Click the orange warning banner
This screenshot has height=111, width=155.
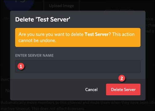[x=78, y=37]
